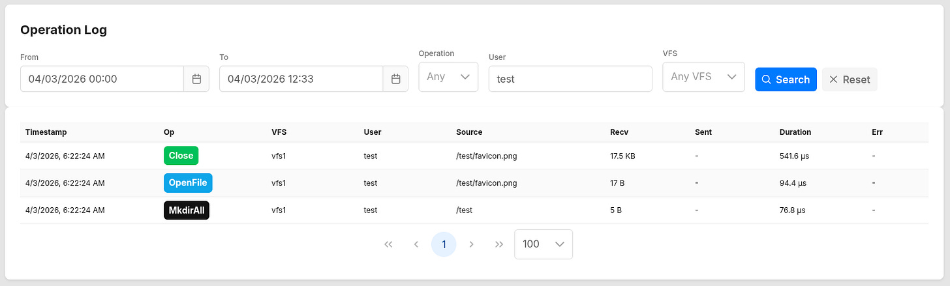The height and width of the screenshot is (286, 950).
Task: Click the Duration column header
Action: point(795,132)
